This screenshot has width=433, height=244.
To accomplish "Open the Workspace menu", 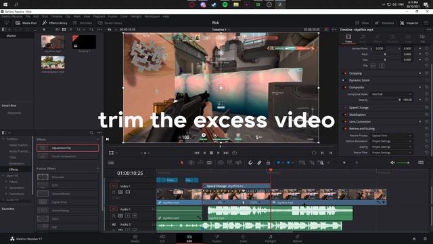I will (x=152, y=16).
